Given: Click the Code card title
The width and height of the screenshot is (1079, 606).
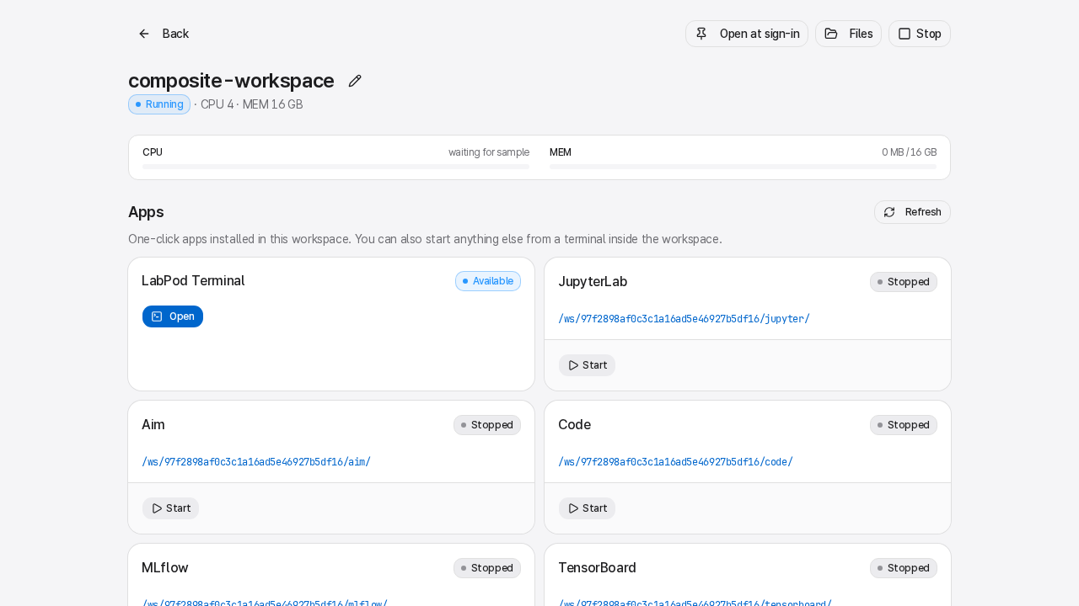Looking at the screenshot, I should pyautogui.click(x=574, y=425).
